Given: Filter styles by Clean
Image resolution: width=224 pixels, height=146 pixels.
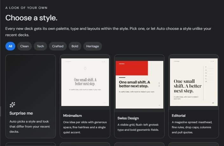Looking at the screenshot, I should coord(24,46).
